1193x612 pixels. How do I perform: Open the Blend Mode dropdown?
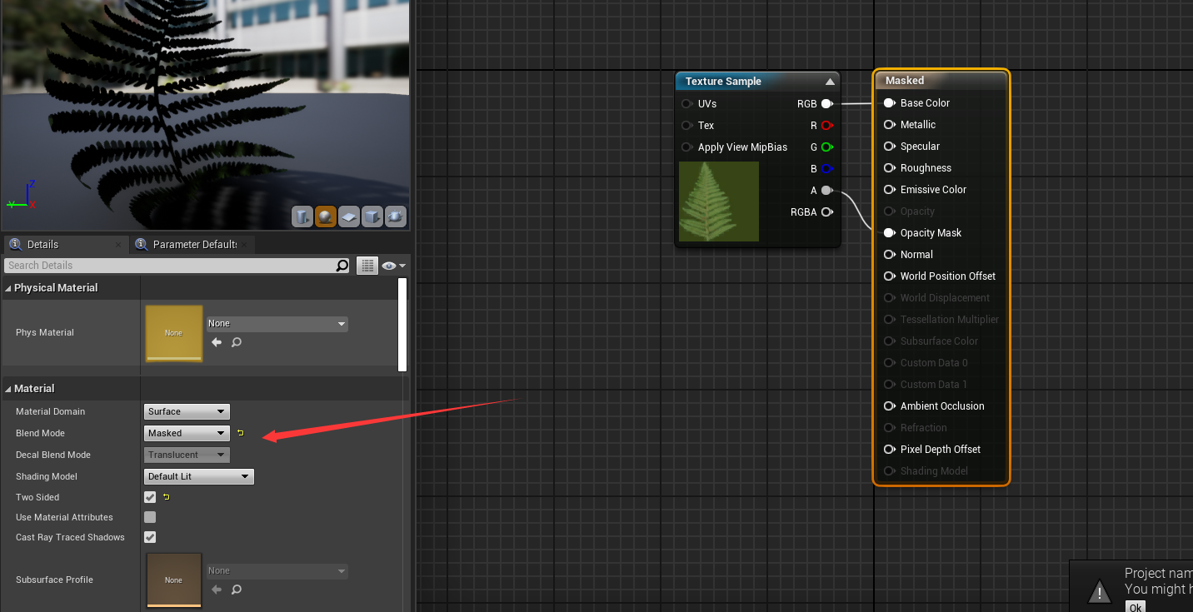[x=186, y=433]
